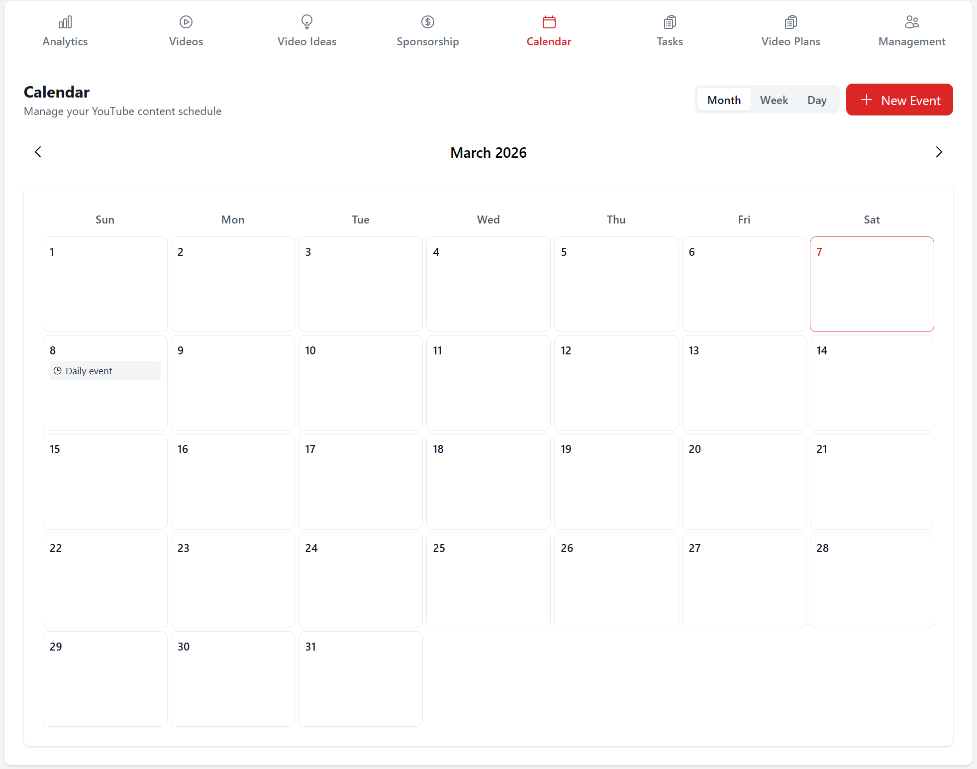Open the Daily event entry
Image resolution: width=977 pixels, height=769 pixels.
(x=105, y=371)
